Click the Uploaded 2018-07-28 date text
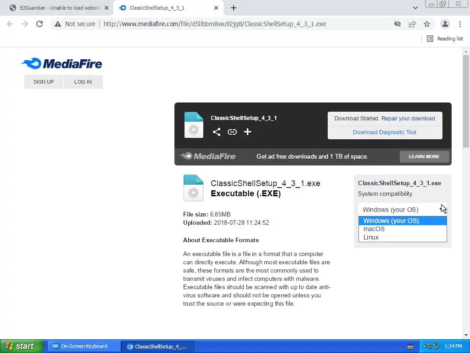The width and height of the screenshot is (470, 353). point(226,223)
